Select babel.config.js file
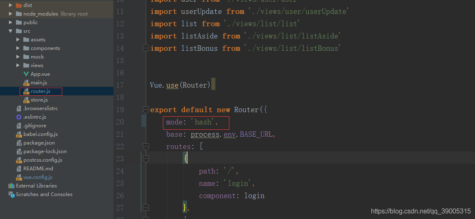475x219 pixels. point(41,134)
